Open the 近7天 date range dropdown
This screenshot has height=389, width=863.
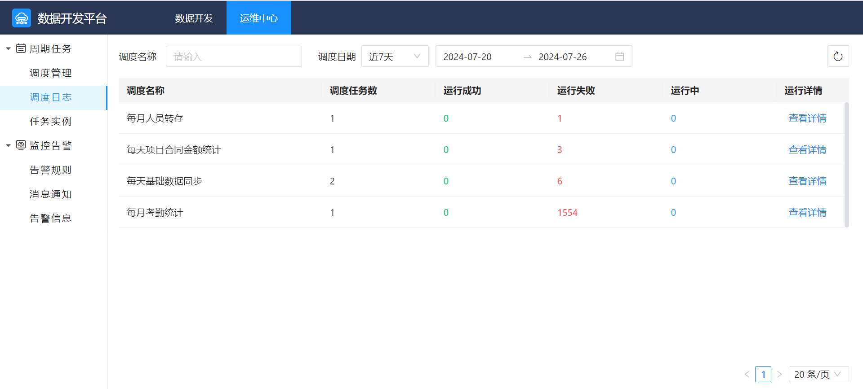(x=395, y=57)
